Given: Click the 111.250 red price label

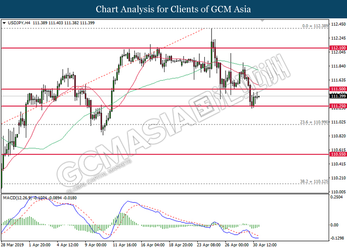Looking at the screenshot, I should [x=338, y=106].
